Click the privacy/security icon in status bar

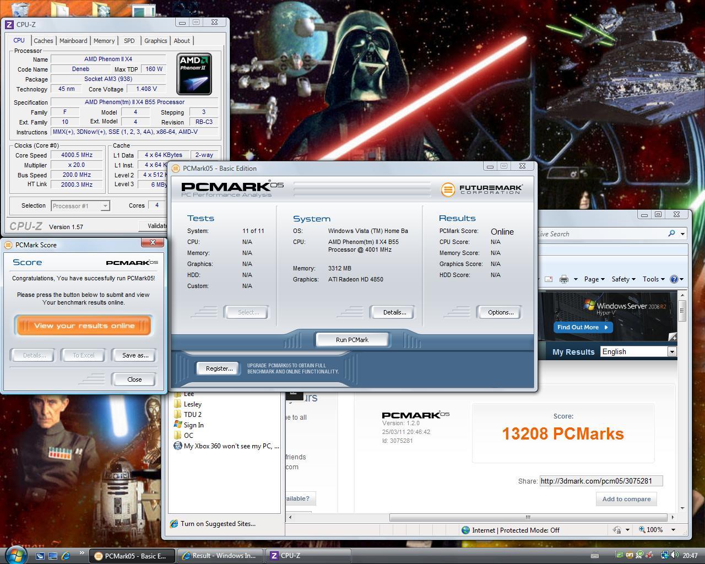(x=617, y=530)
